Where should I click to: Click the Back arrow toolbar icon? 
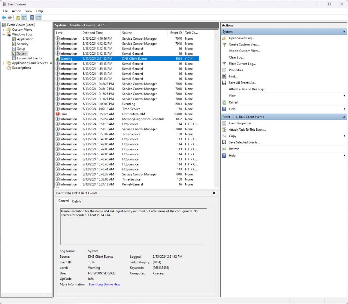[4, 18]
